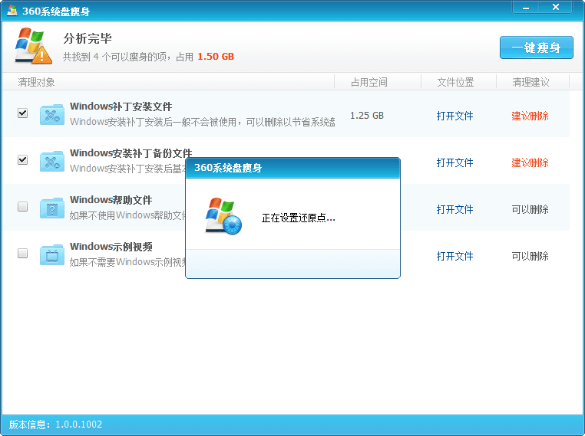Open file location for Windows示例视频
This screenshot has width=585, height=436.
point(454,256)
